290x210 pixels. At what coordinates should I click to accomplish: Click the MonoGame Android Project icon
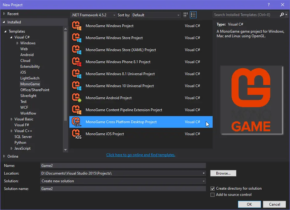coord(77,98)
